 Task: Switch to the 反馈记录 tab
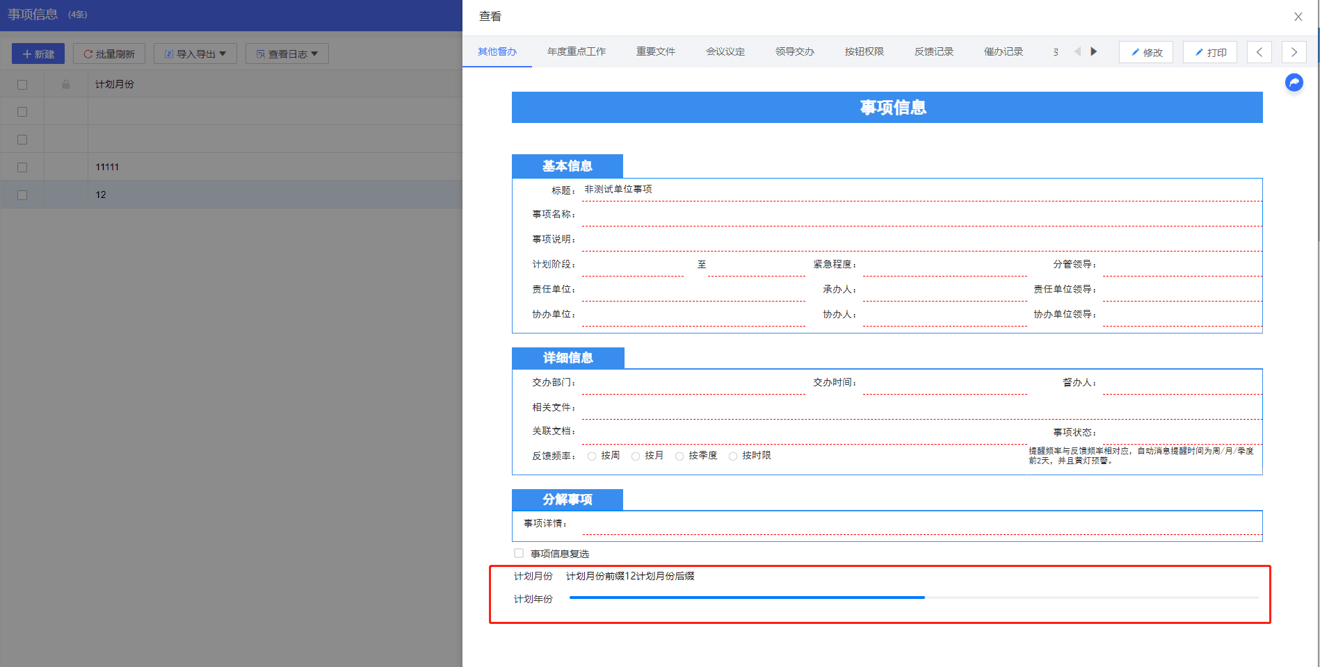934,51
